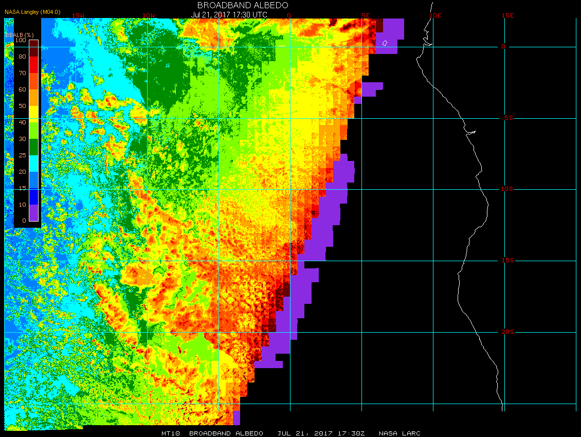
Task: Click the 70 value on the legend scale
Action: point(22,73)
